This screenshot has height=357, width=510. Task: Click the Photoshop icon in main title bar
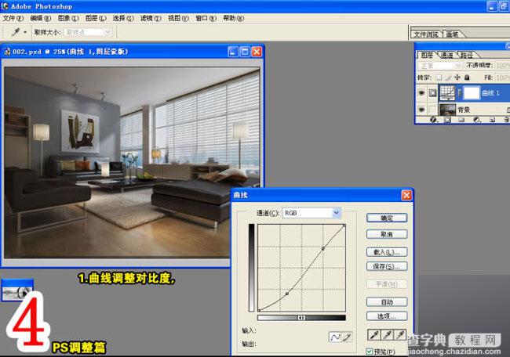(5, 5)
